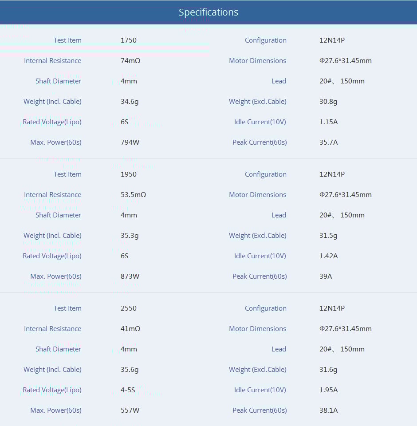Click the Specifications header title
Viewport: 417px width, 426px height.
208,12
